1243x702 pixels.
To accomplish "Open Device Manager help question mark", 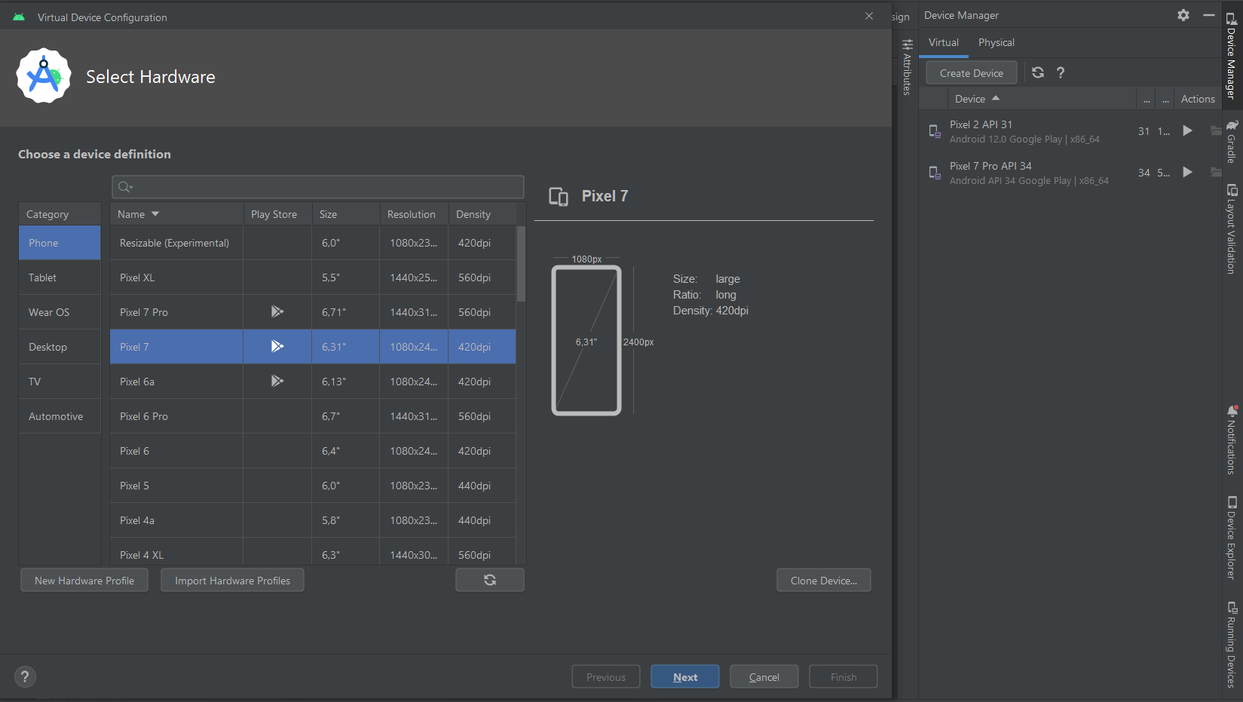I will pos(1061,72).
